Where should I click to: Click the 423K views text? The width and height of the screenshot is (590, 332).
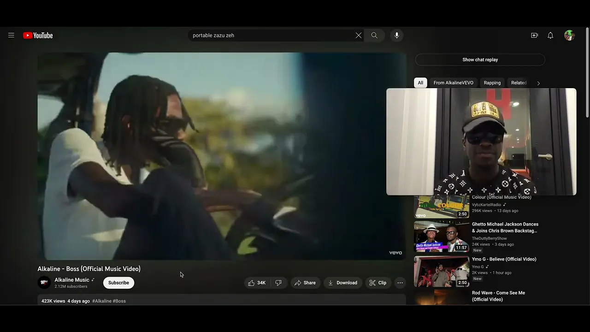pos(53,301)
